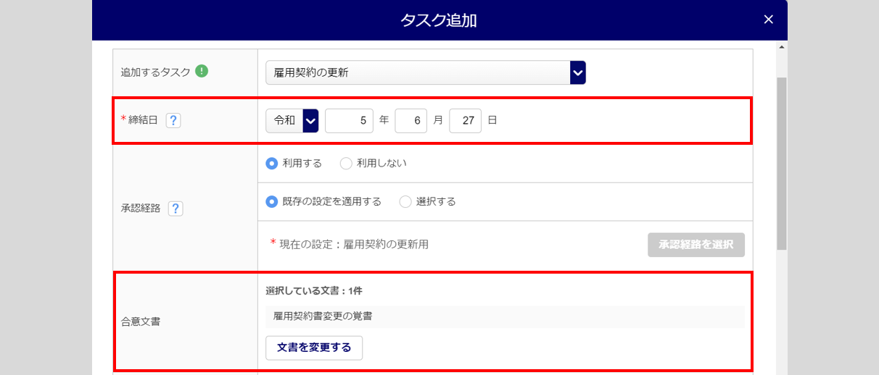Click the scrollbar up arrow
The image size is (879, 375).
[x=781, y=47]
